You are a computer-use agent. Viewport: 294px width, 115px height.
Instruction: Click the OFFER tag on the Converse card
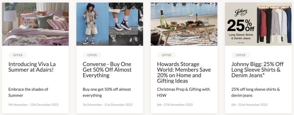[92, 55]
